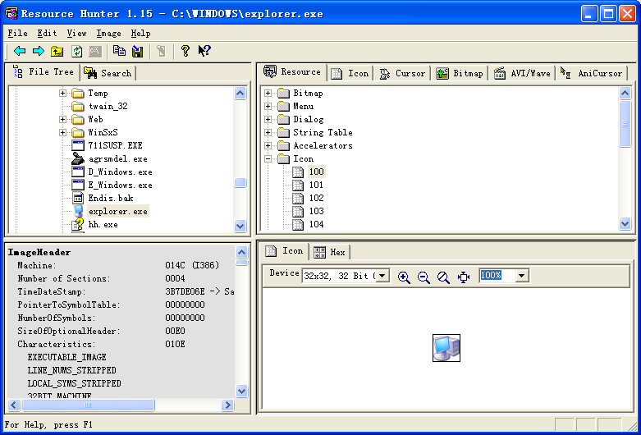This screenshot has height=435, width=641.
Task: Click the resource tree scrollbar up arrow
Action: (625, 94)
